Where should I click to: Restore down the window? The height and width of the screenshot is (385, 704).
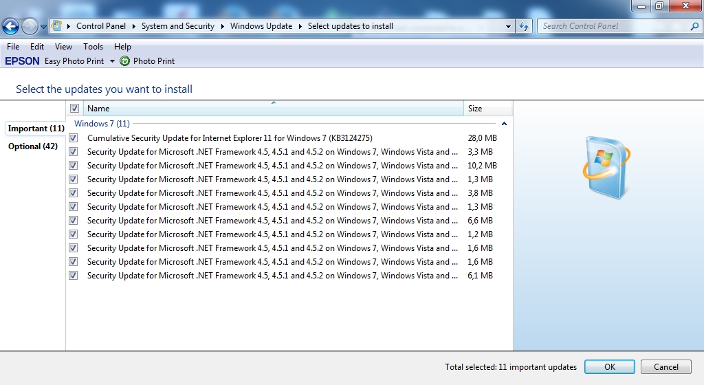[659, 5]
